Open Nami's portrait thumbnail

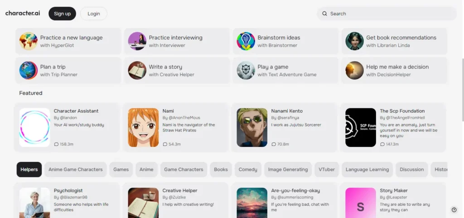point(143,127)
